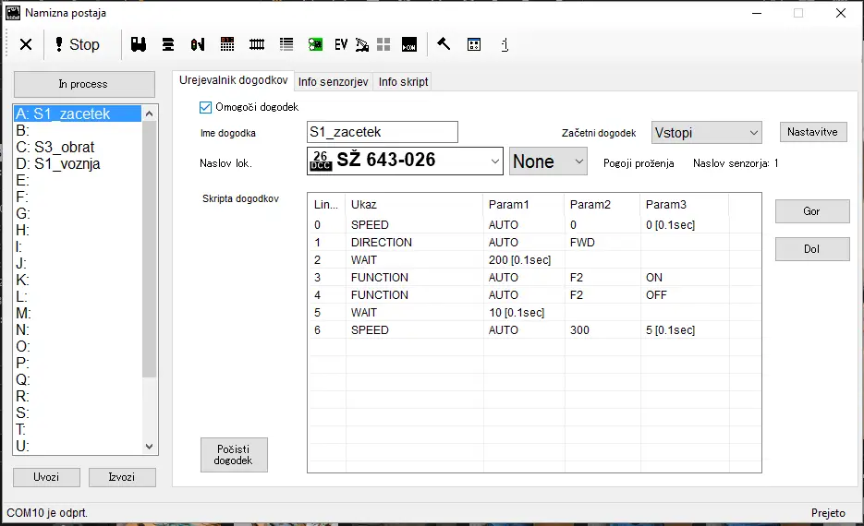Image resolution: width=864 pixels, height=526 pixels.
Task: Open the 'Začetni dogodek' Vstopi dropdown
Action: pyautogui.click(x=706, y=133)
